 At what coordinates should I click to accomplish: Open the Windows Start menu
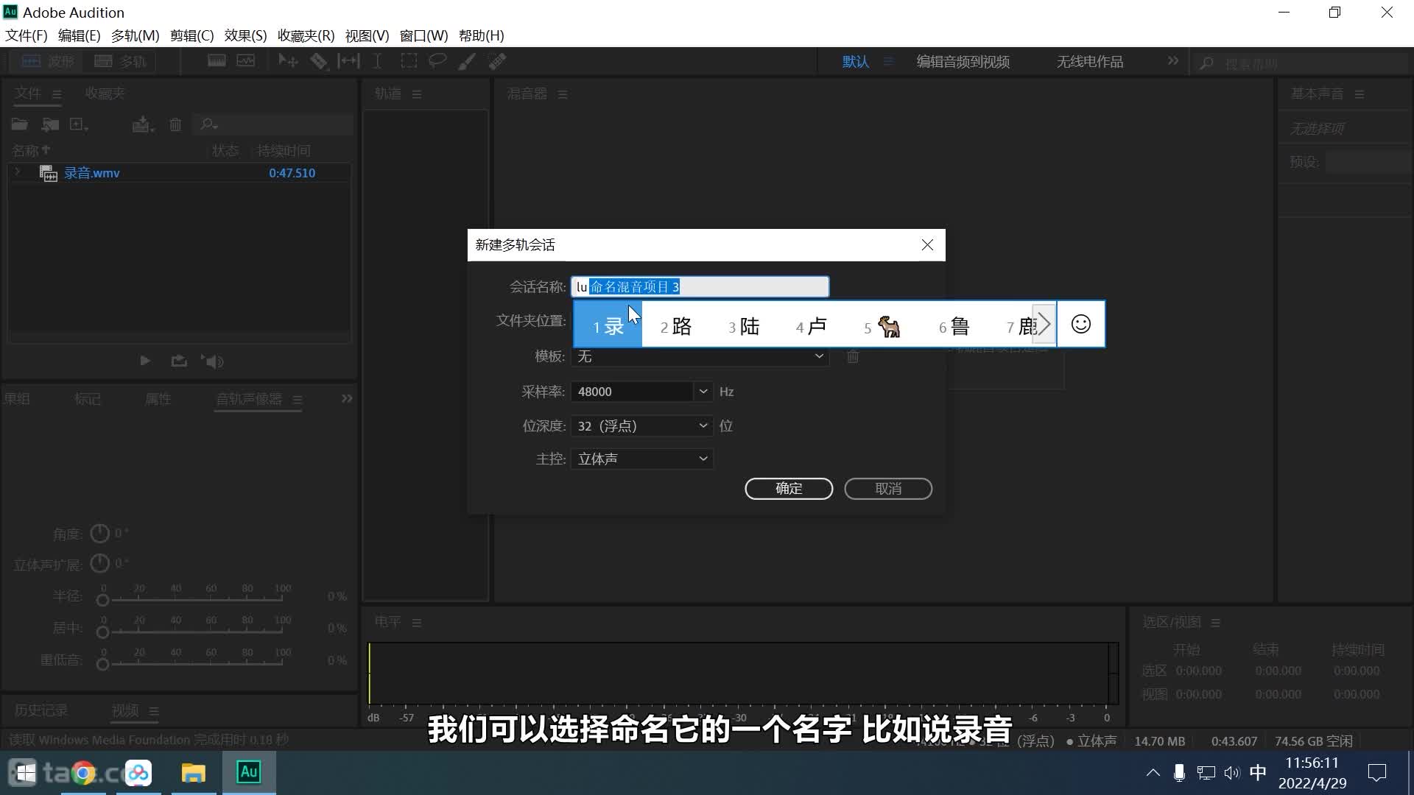point(25,772)
